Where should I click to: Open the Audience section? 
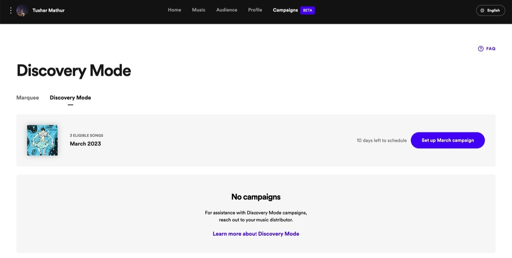[227, 10]
